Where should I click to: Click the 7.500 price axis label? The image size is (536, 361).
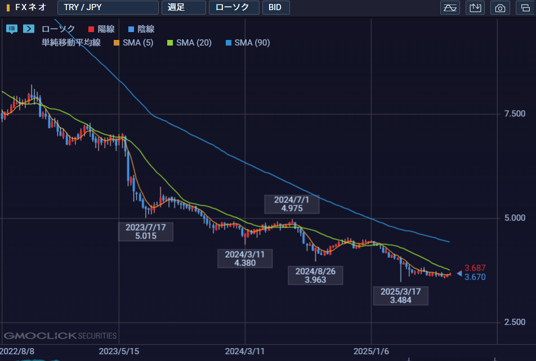coord(515,114)
